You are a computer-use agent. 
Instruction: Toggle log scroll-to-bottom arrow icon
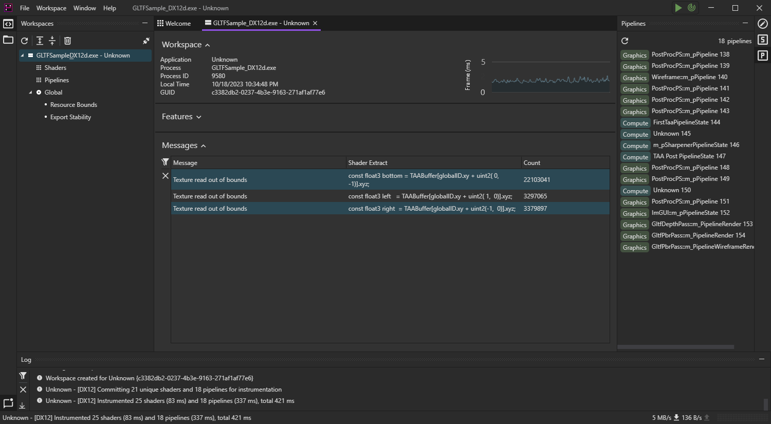point(23,405)
